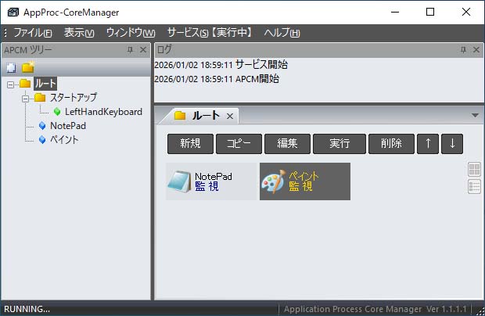Click the 実行 button

click(339, 144)
